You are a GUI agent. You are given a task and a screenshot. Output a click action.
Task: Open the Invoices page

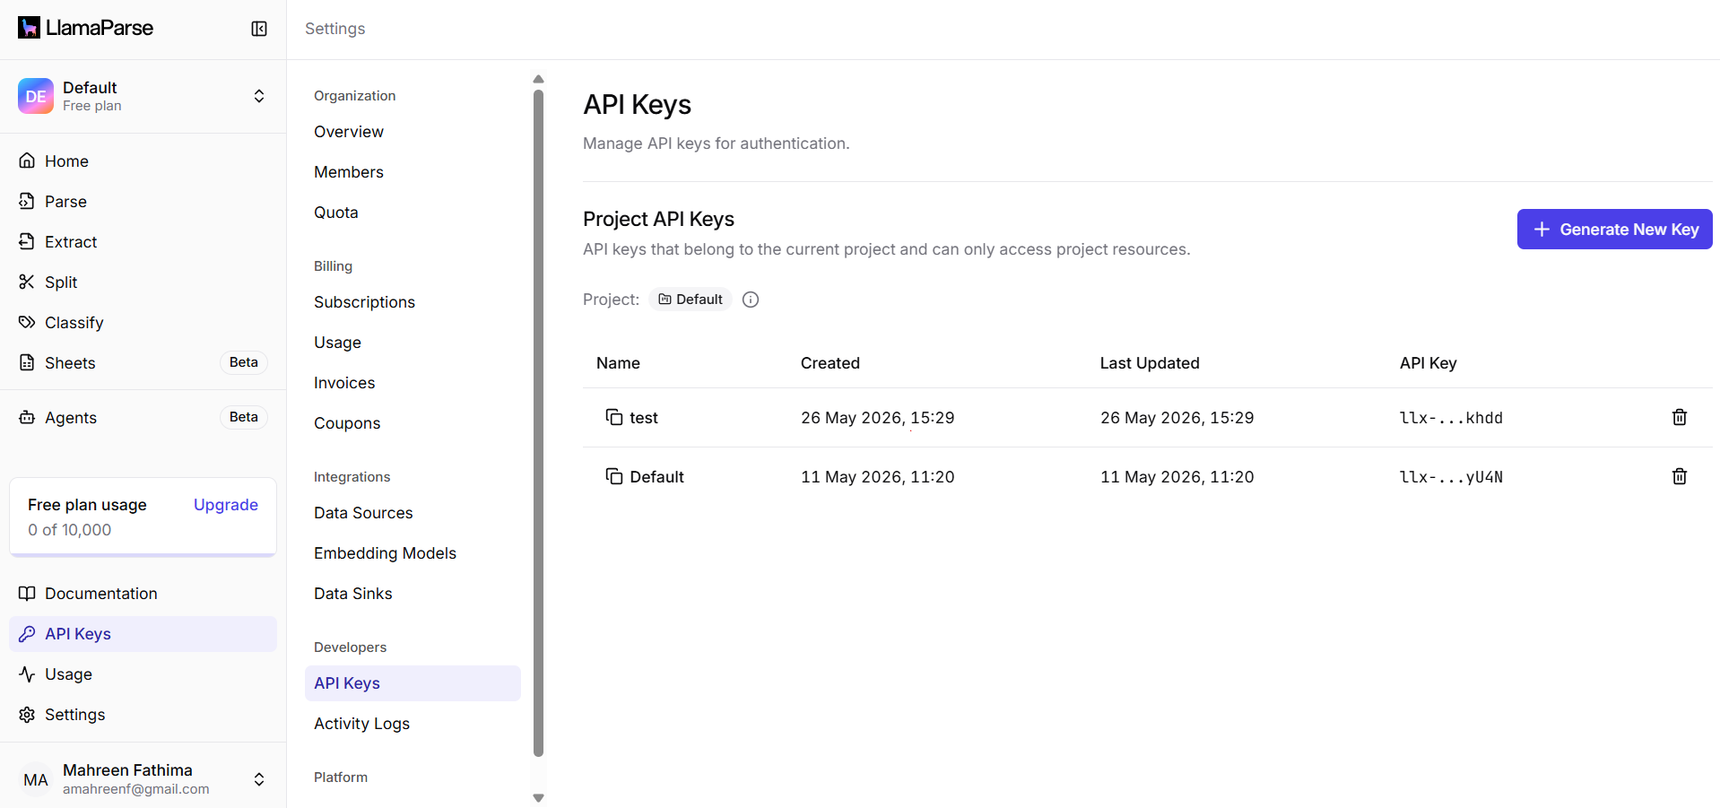tap(344, 383)
